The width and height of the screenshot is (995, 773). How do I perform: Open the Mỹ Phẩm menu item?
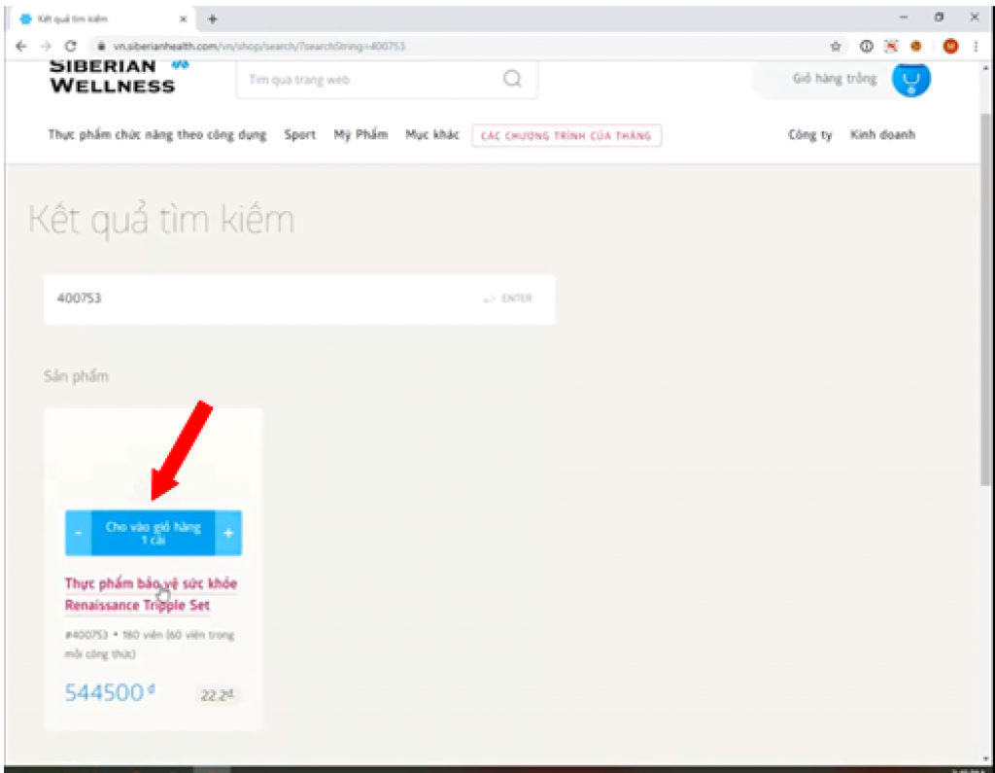[360, 135]
